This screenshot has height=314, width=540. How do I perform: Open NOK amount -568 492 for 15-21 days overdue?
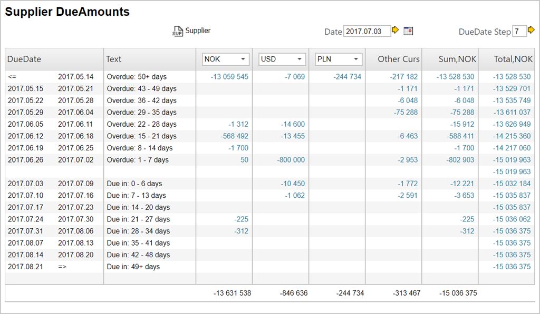point(235,136)
